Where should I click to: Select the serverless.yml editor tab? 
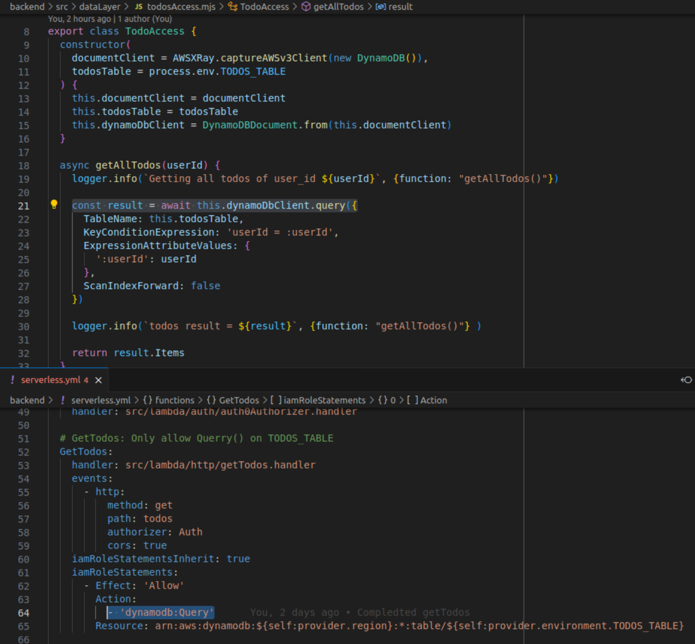pyautogui.click(x=51, y=380)
